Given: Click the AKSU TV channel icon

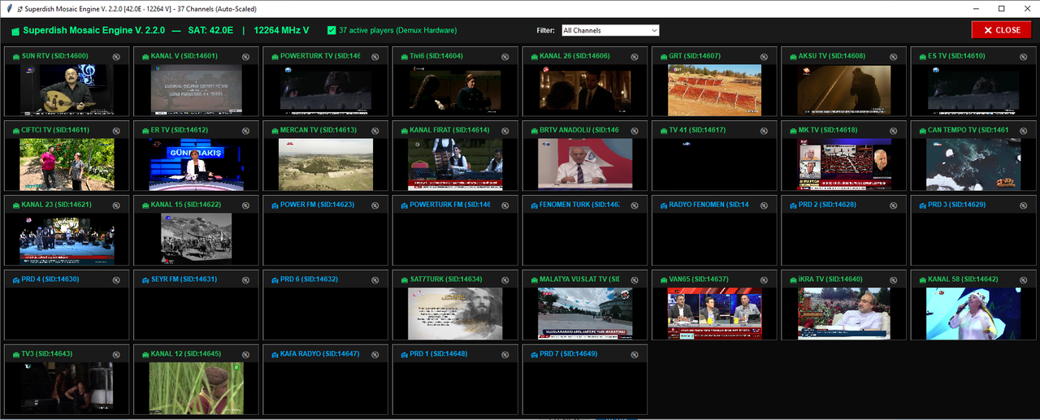Looking at the screenshot, I should [793, 57].
